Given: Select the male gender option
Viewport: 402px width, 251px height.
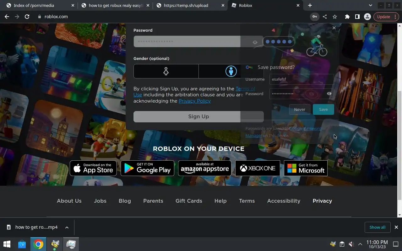Looking at the screenshot, I should click(231, 71).
